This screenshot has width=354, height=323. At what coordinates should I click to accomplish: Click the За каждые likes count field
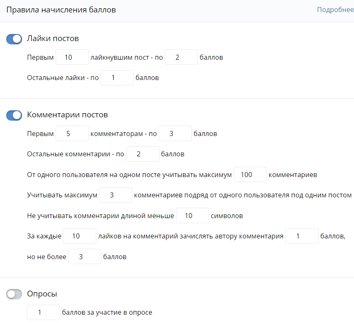click(x=80, y=236)
